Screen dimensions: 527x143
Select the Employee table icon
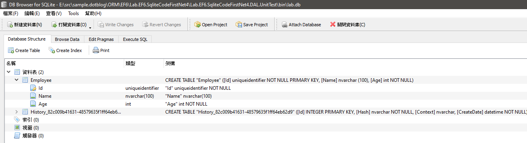pos(25,80)
